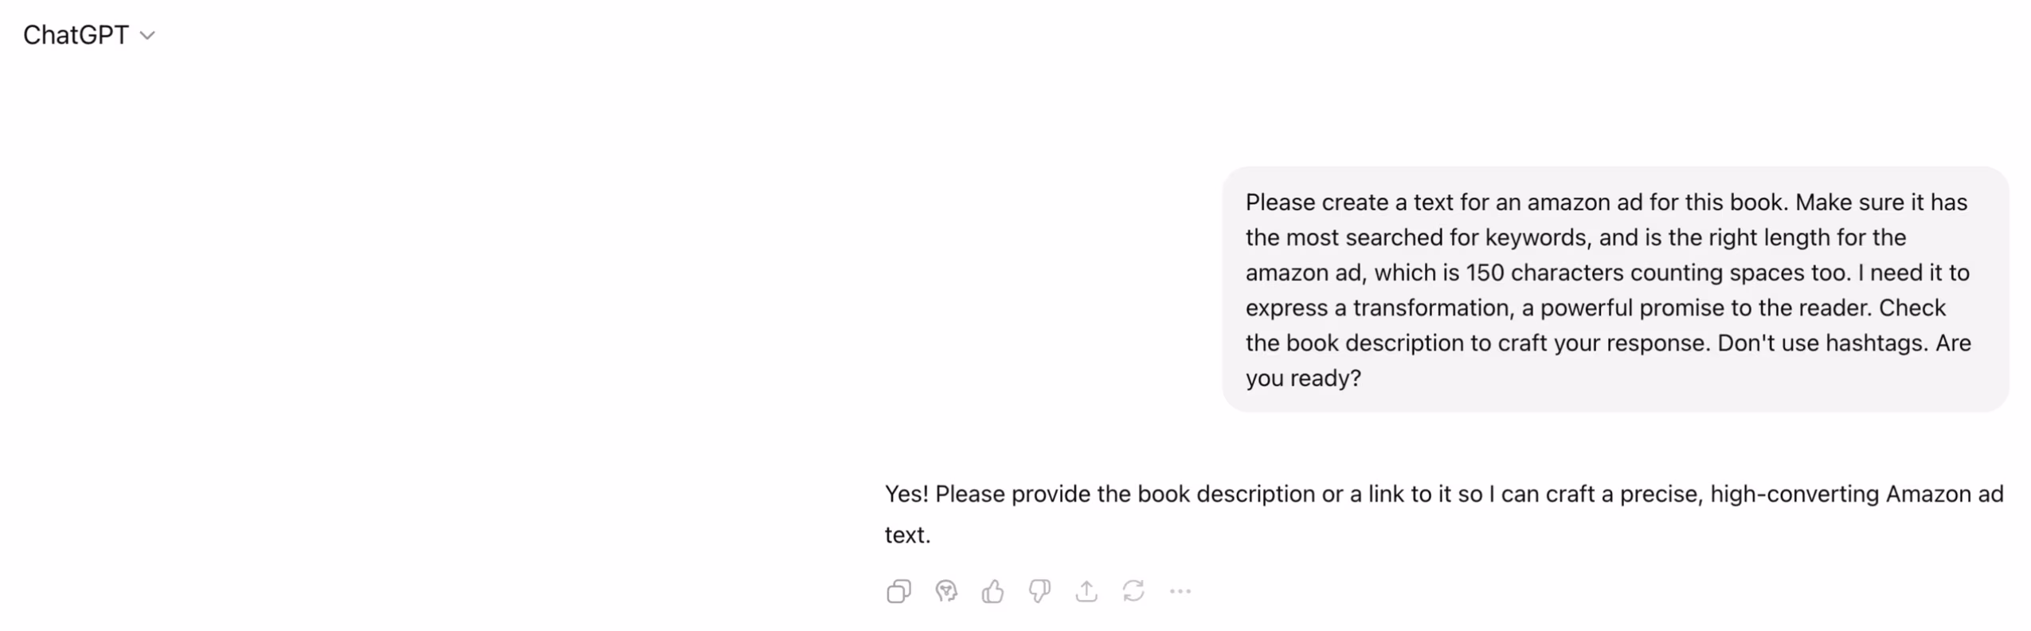Give the response a thumbs up
The width and height of the screenshot is (2031, 631).
click(992, 591)
